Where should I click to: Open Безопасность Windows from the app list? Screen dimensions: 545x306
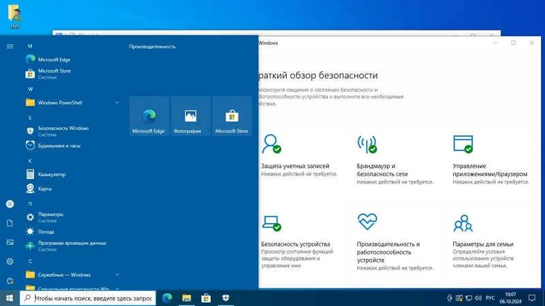(x=72, y=131)
